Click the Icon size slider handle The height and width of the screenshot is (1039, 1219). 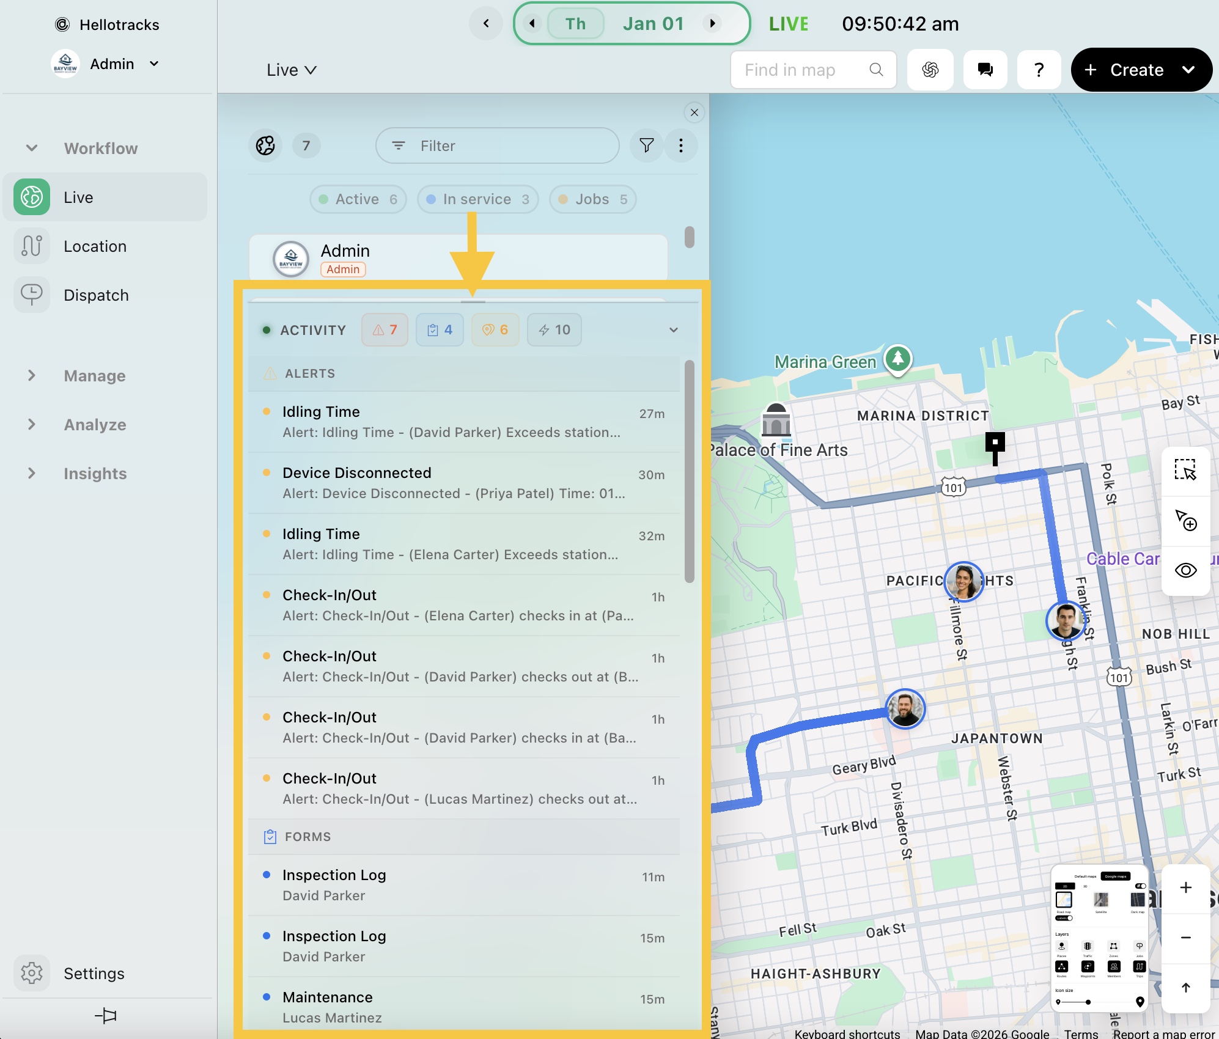[1088, 1002]
